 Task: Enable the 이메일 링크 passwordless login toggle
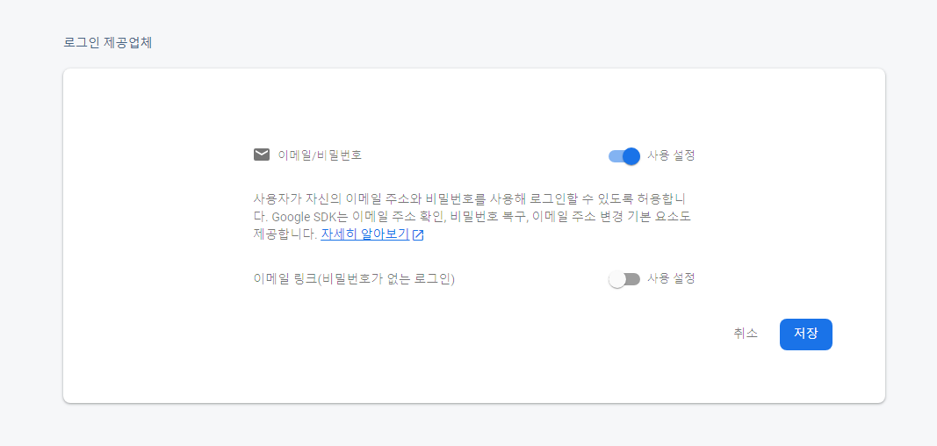tap(624, 279)
